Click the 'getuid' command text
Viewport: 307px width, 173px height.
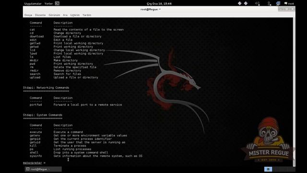[x=35, y=142]
